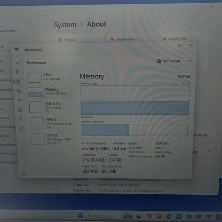Click the Task Manager title bar app icon
The width and height of the screenshot is (222, 222).
[17, 49]
